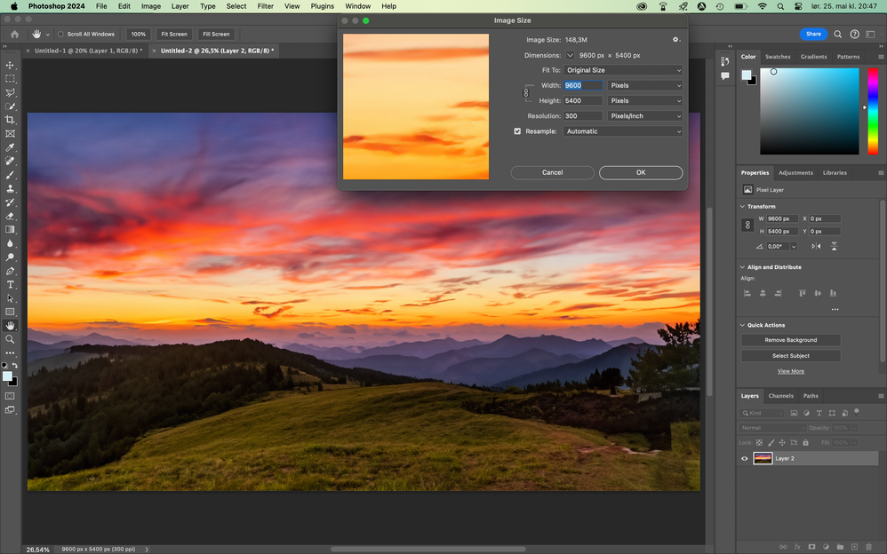Toggle layer filtering switch on or off
The height and width of the screenshot is (554, 887).
pos(857,412)
